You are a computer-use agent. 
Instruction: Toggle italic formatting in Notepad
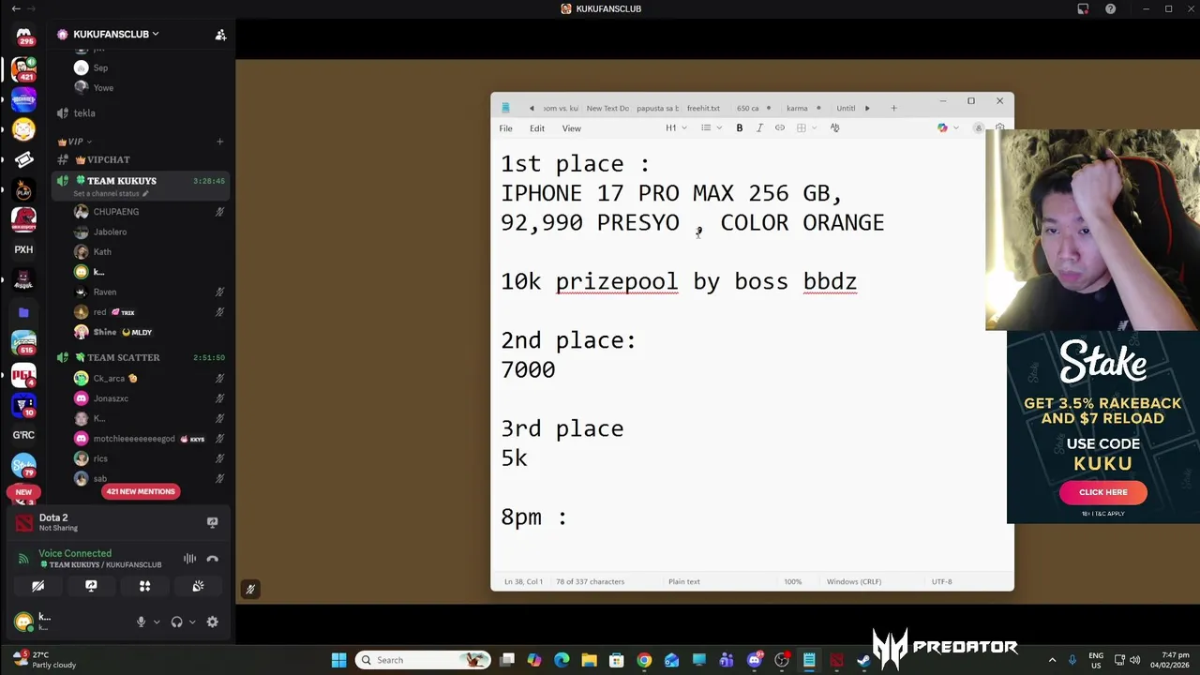[x=759, y=127]
